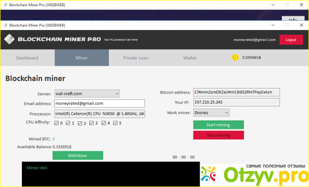Click the app icon in the front title bar

click(x=5, y=25)
